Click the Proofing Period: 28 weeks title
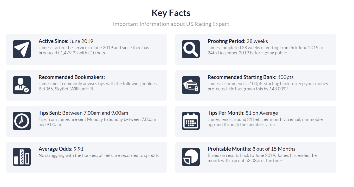Image resolution: width=354 pixels, height=187 pixels. click(x=238, y=41)
